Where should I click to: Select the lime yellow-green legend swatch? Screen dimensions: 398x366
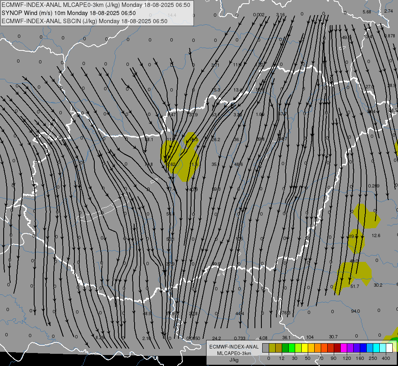coord(298,348)
